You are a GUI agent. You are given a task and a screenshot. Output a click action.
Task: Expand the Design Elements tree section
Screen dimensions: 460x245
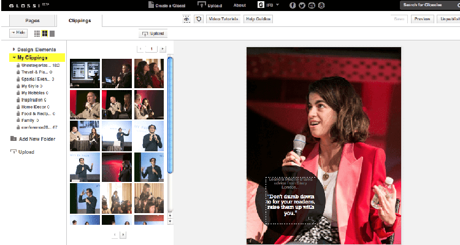coord(13,50)
